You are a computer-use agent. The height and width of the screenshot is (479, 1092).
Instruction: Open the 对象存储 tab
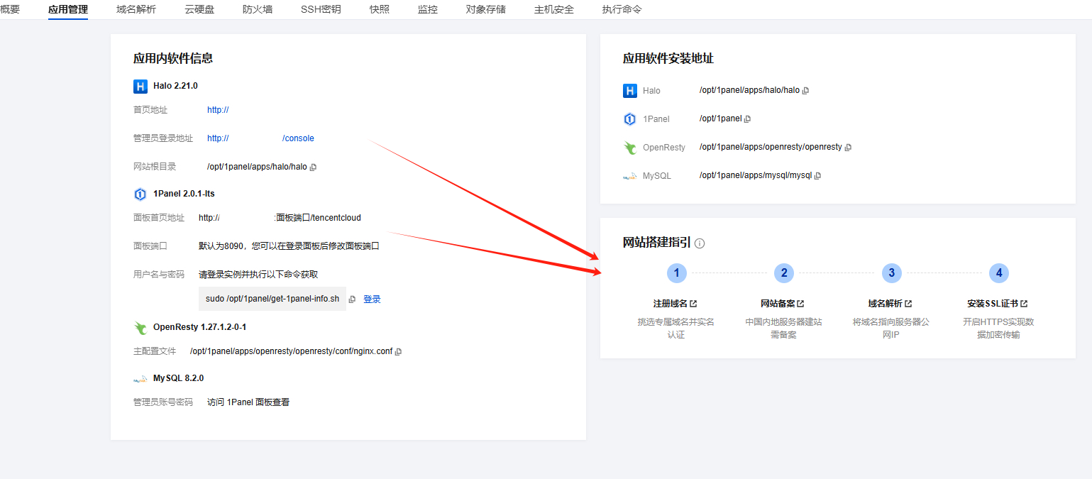coord(486,9)
